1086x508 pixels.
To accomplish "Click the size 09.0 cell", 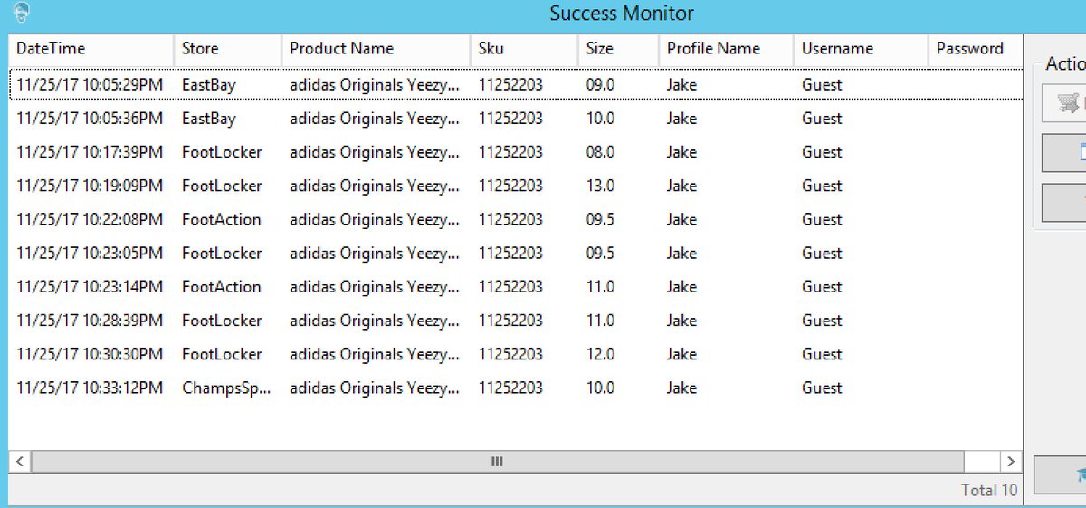I will click(600, 84).
